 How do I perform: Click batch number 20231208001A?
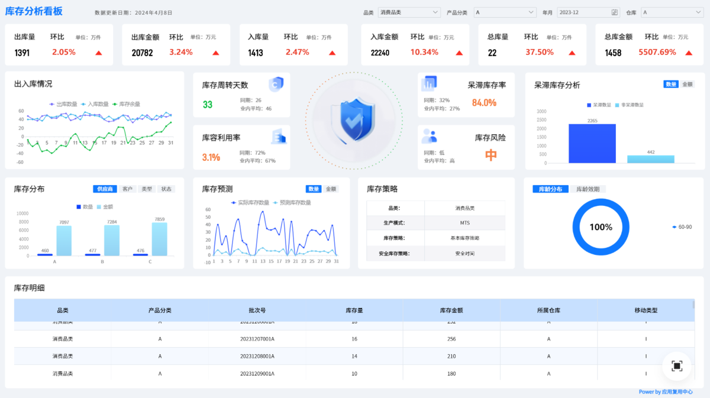coord(257,356)
